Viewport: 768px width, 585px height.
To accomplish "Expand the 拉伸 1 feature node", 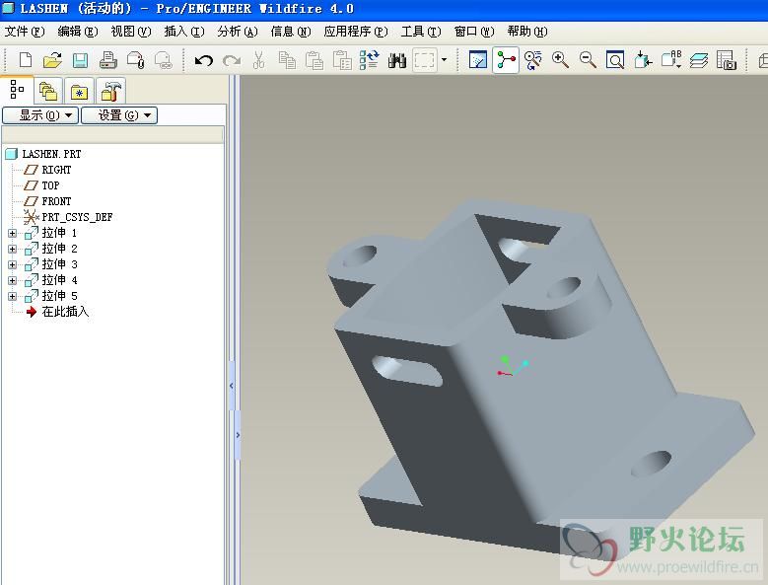I will coord(12,233).
